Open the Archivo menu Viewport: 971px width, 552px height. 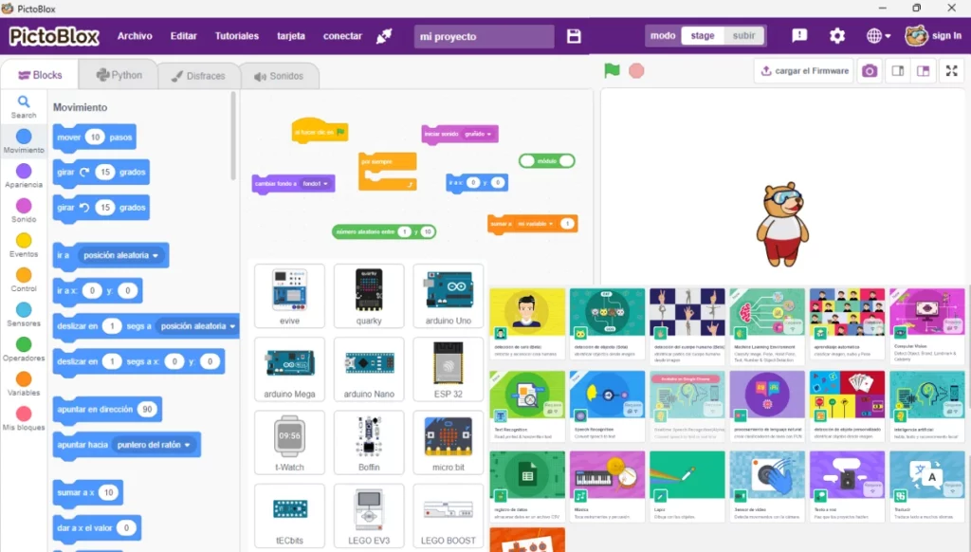tap(135, 36)
